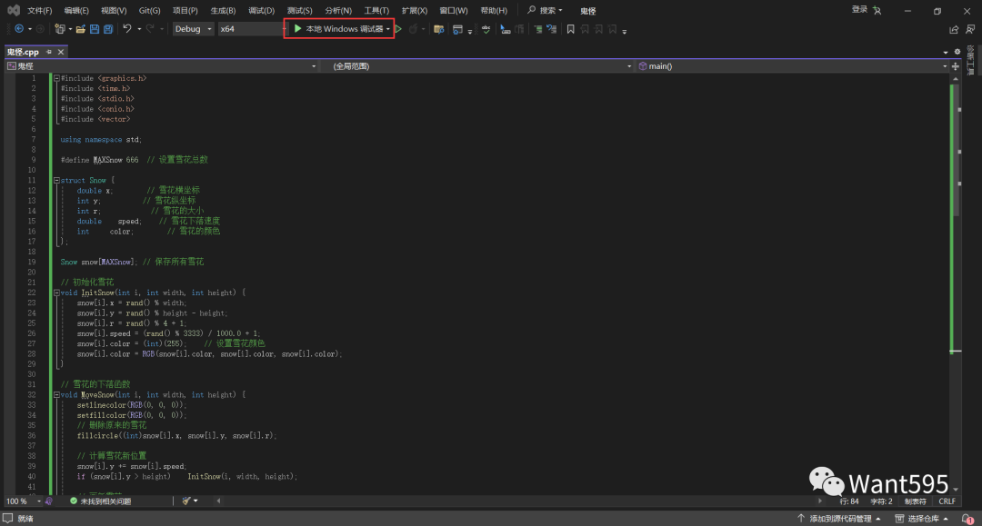Click the Live Share icon at top right
Viewport: 982px width, 526px height.
[x=953, y=29]
